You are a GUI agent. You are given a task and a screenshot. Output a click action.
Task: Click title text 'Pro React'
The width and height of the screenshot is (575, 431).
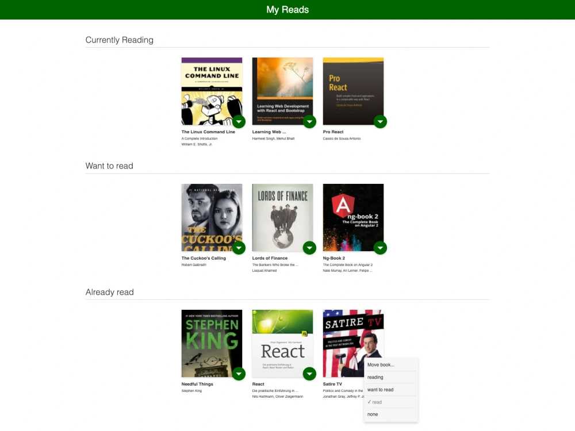click(x=333, y=132)
